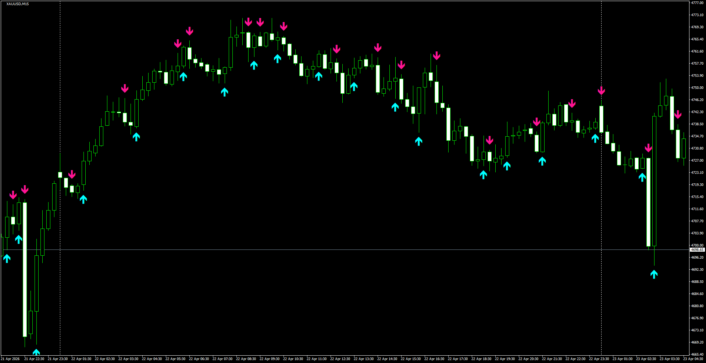Click the first cyan up arrow at chart's left edge

pos(7,259)
